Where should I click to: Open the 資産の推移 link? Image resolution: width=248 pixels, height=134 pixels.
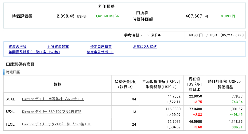(17, 47)
